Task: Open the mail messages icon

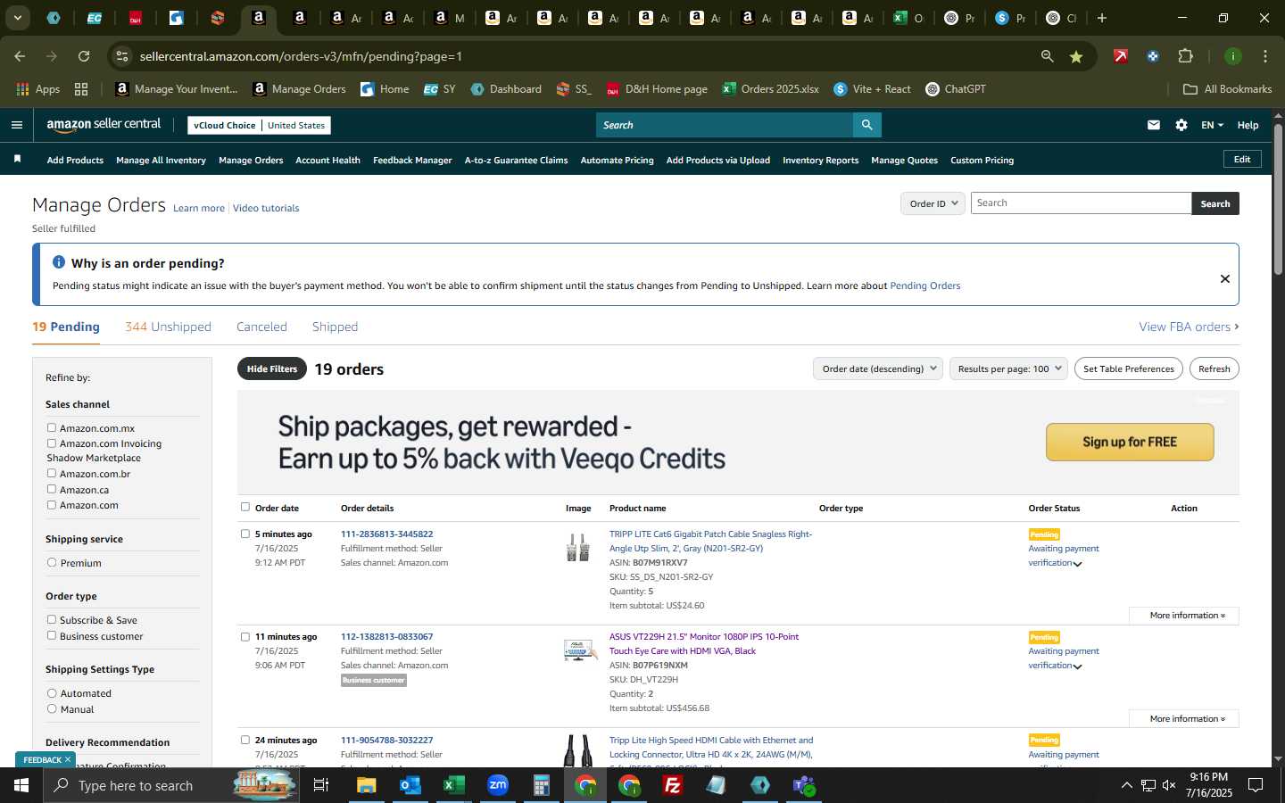Action: point(1154,125)
